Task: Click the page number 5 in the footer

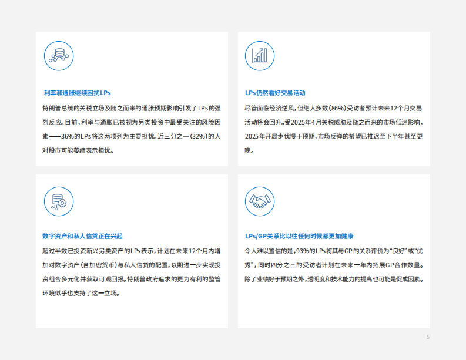Action: tap(428, 337)
